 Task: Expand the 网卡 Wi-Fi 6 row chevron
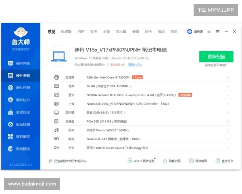(x=228, y=130)
